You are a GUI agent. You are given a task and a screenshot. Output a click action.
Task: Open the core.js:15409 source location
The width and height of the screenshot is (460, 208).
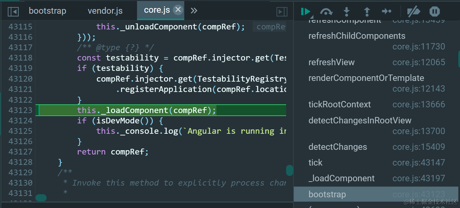pyautogui.click(x=419, y=147)
